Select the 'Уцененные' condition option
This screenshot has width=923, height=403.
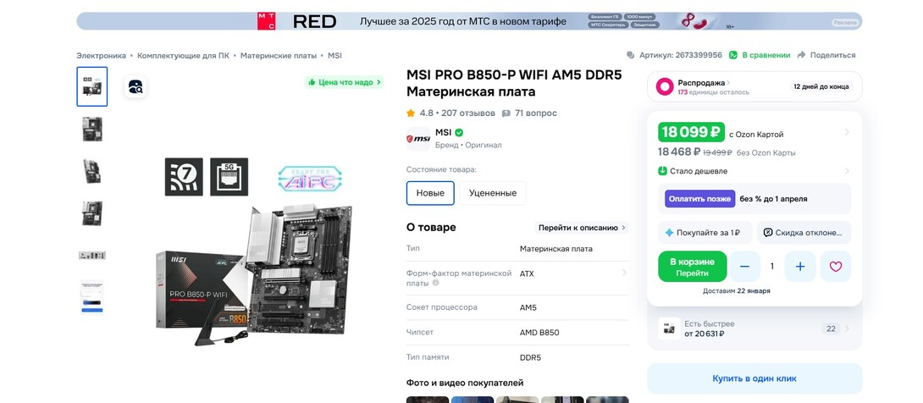pyautogui.click(x=493, y=193)
